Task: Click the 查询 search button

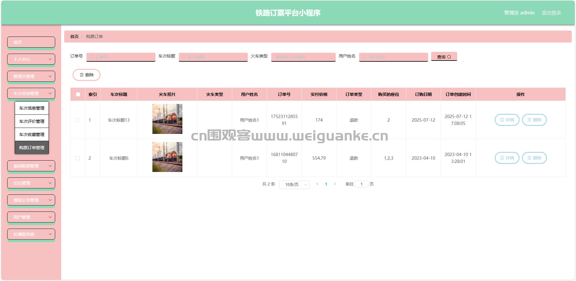Action: [444, 57]
